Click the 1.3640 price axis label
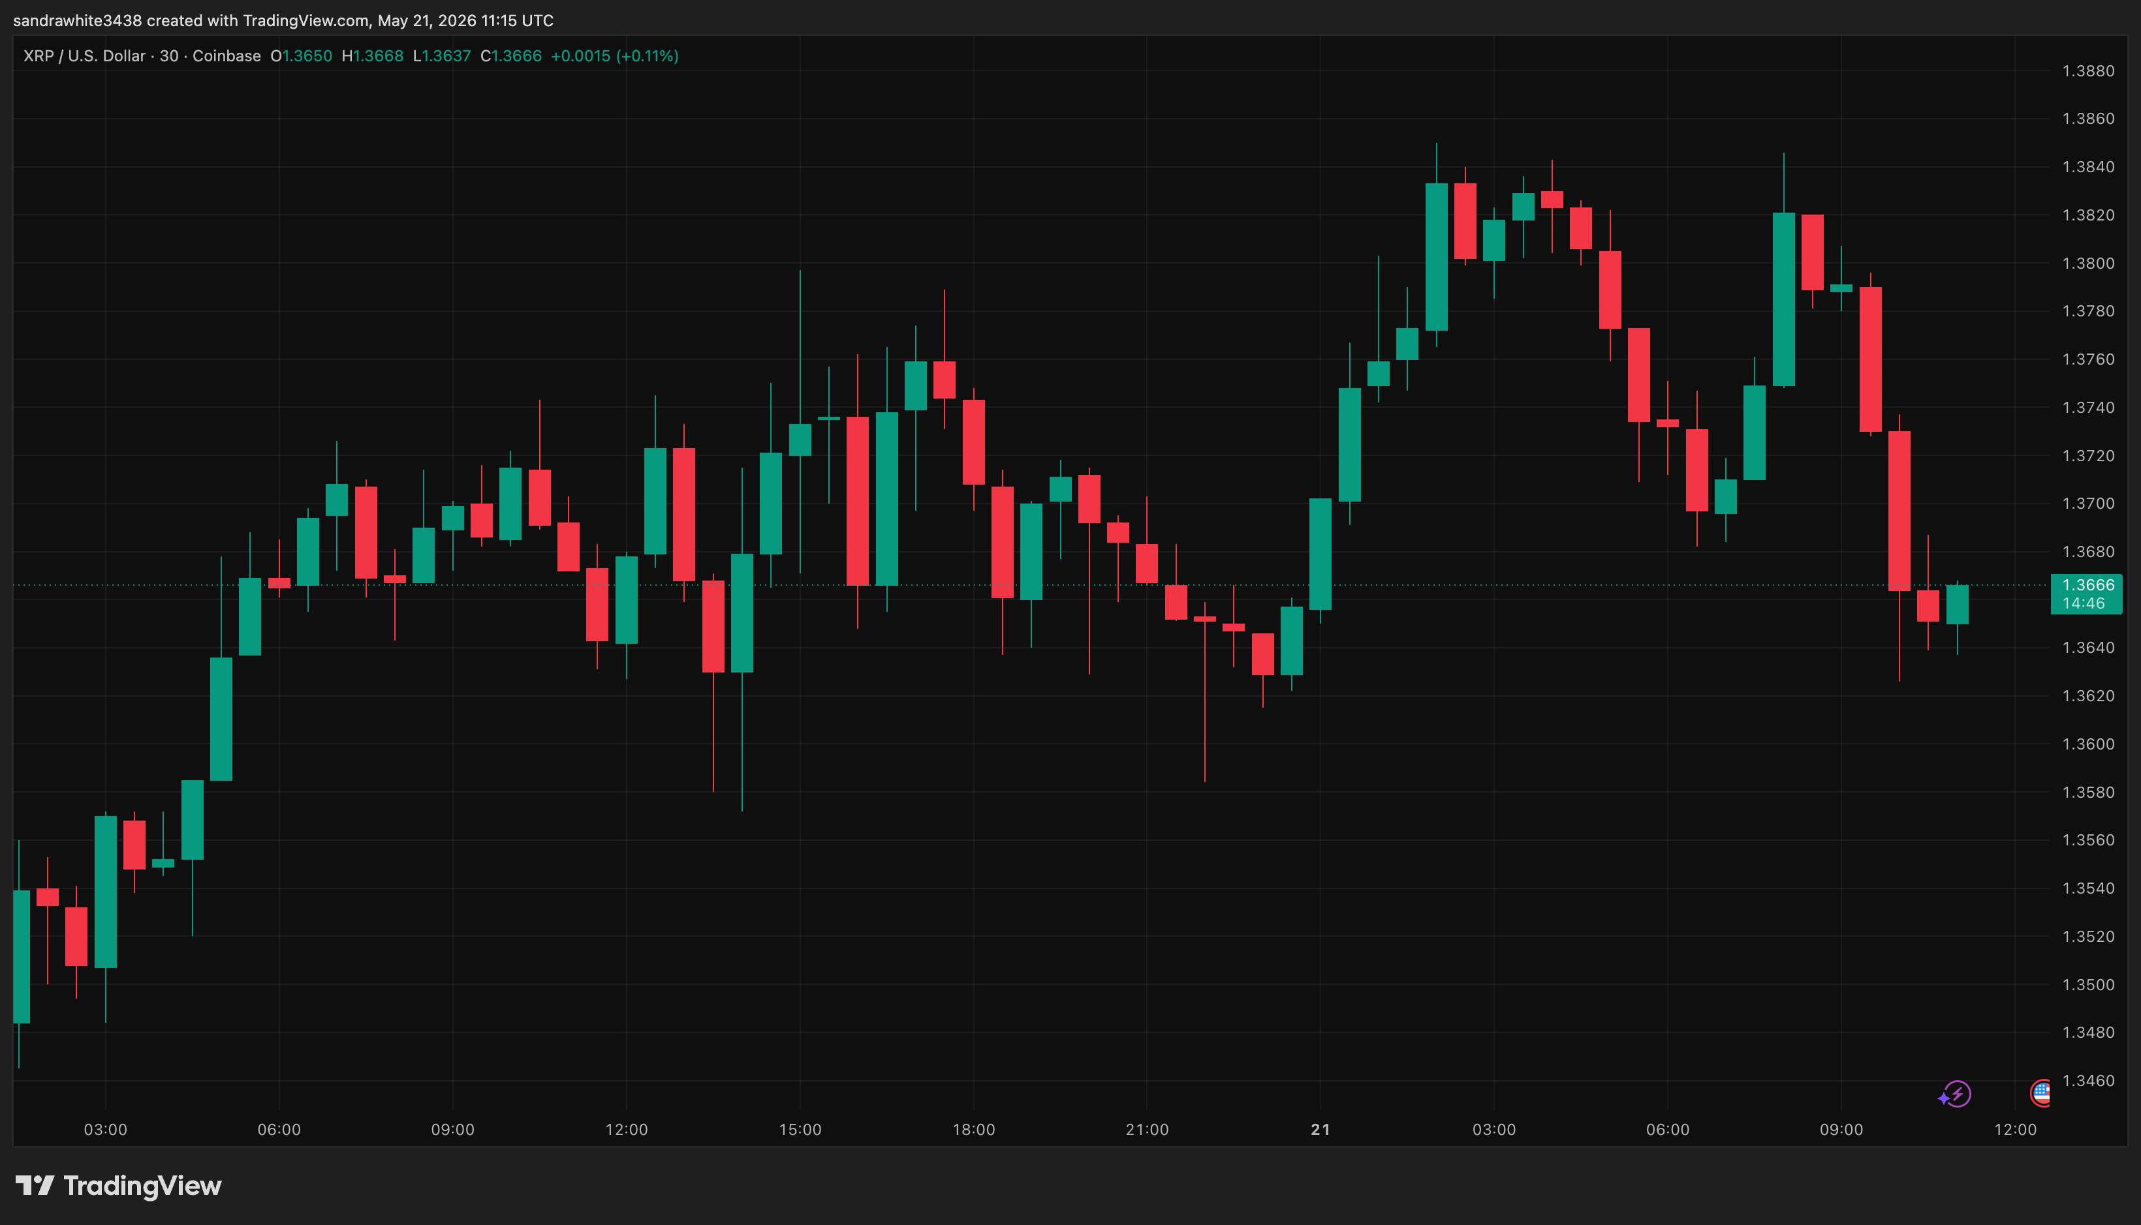This screenshot has width=2141, height=1225. [2088, 648]
